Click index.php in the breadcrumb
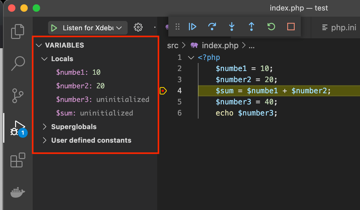360x210 pixels. (x=220, y=45)
